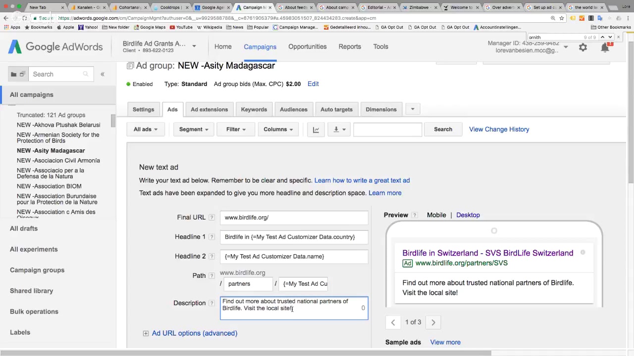Open the notifications bell
The height and width of the screenshot is (356, 634).
pos(605,47)
